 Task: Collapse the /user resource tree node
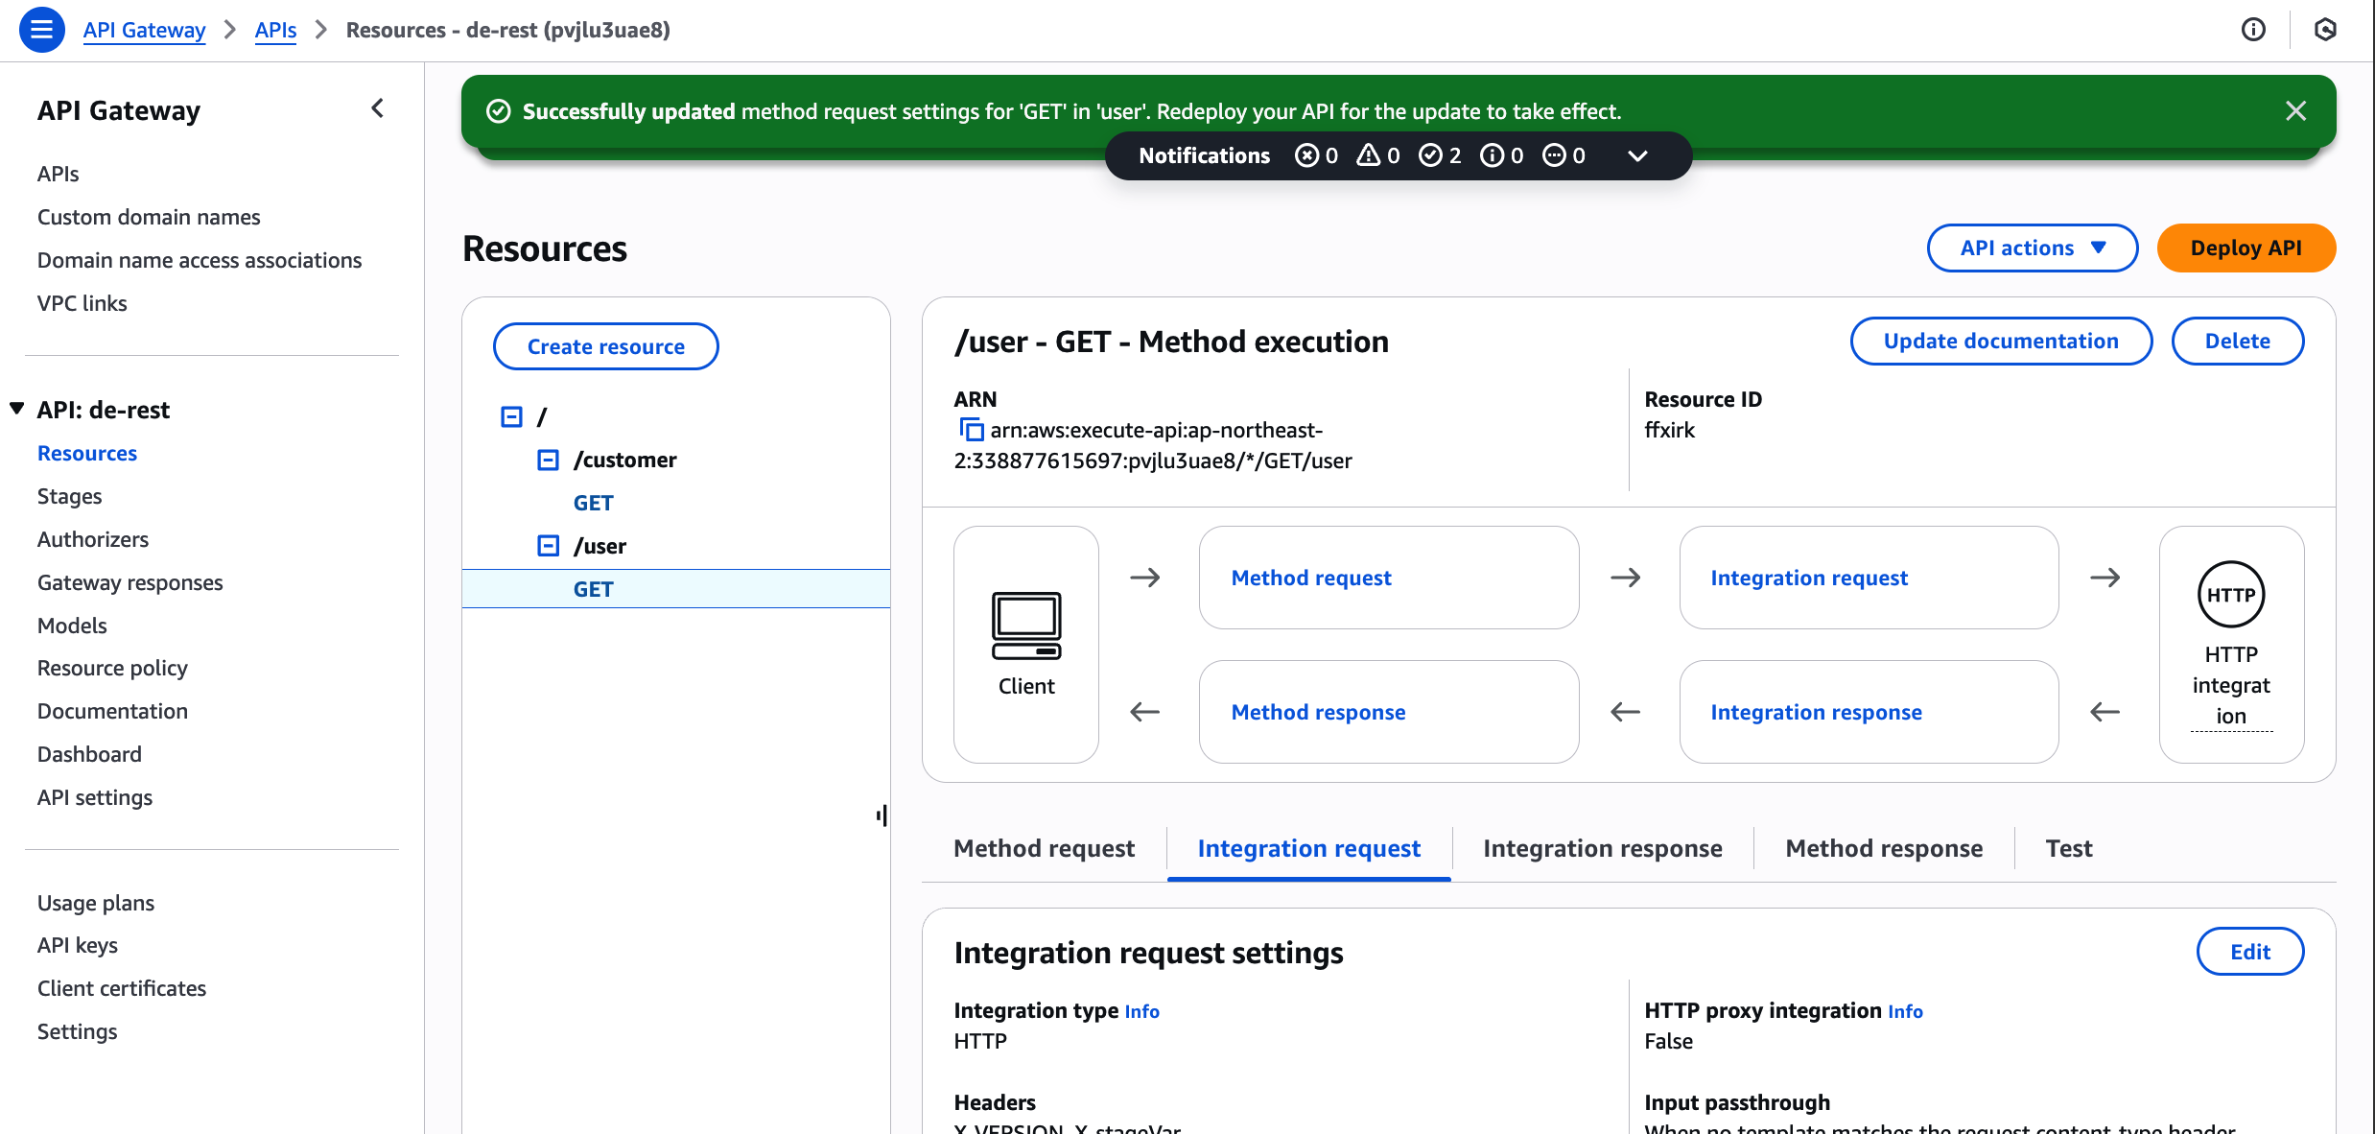tap(548, 546)
